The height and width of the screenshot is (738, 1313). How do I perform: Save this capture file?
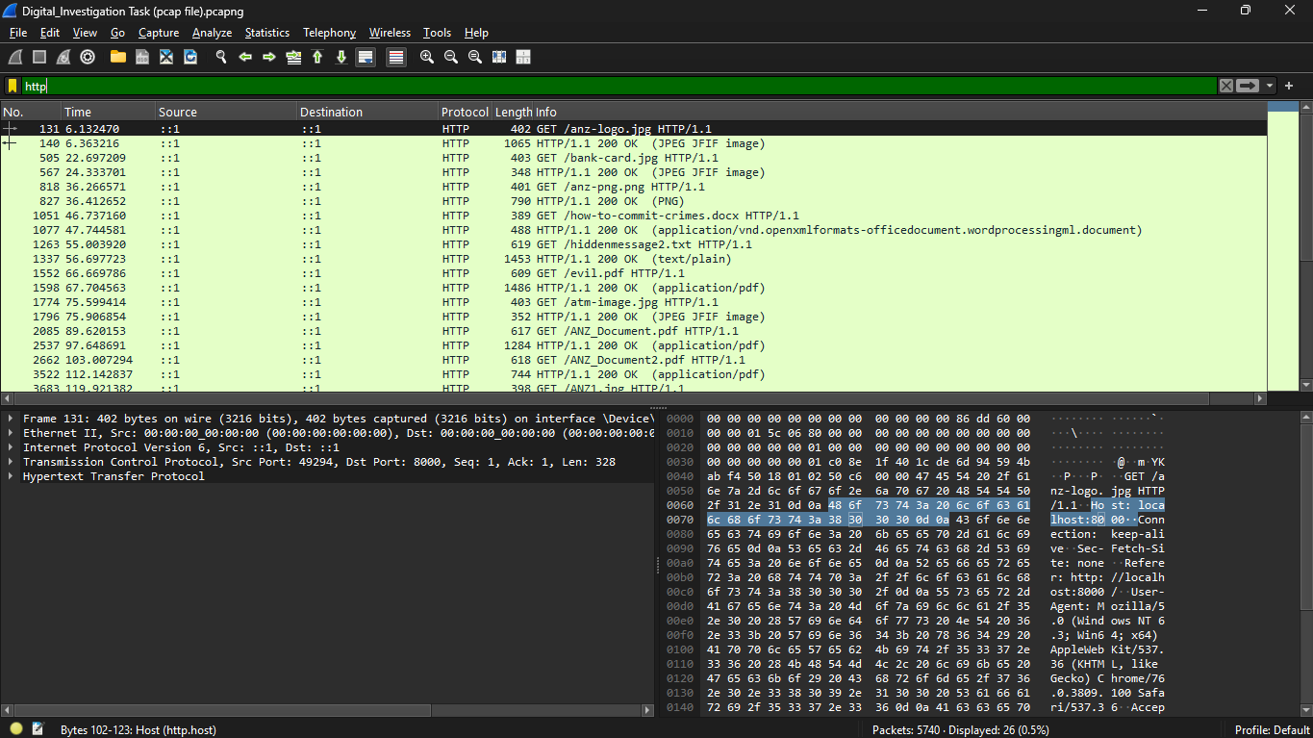click(142, 58)
